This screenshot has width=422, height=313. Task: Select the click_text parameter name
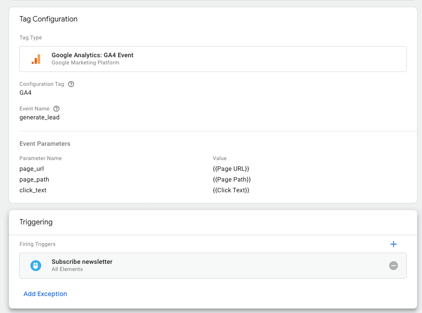[33, 190]
